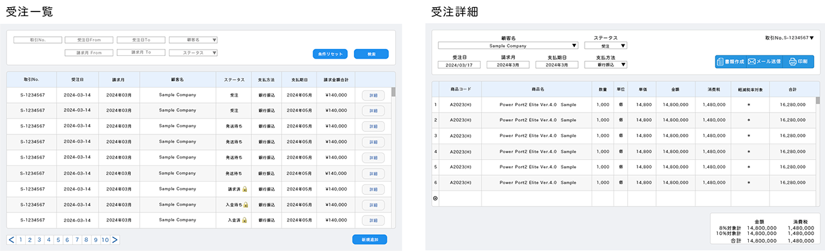Click the 請求金額合計 column header
Screen dimensions: 825x251
click(336, 80)
